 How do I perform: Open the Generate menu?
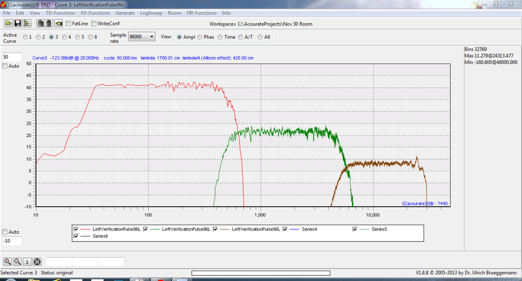(125, 13)
